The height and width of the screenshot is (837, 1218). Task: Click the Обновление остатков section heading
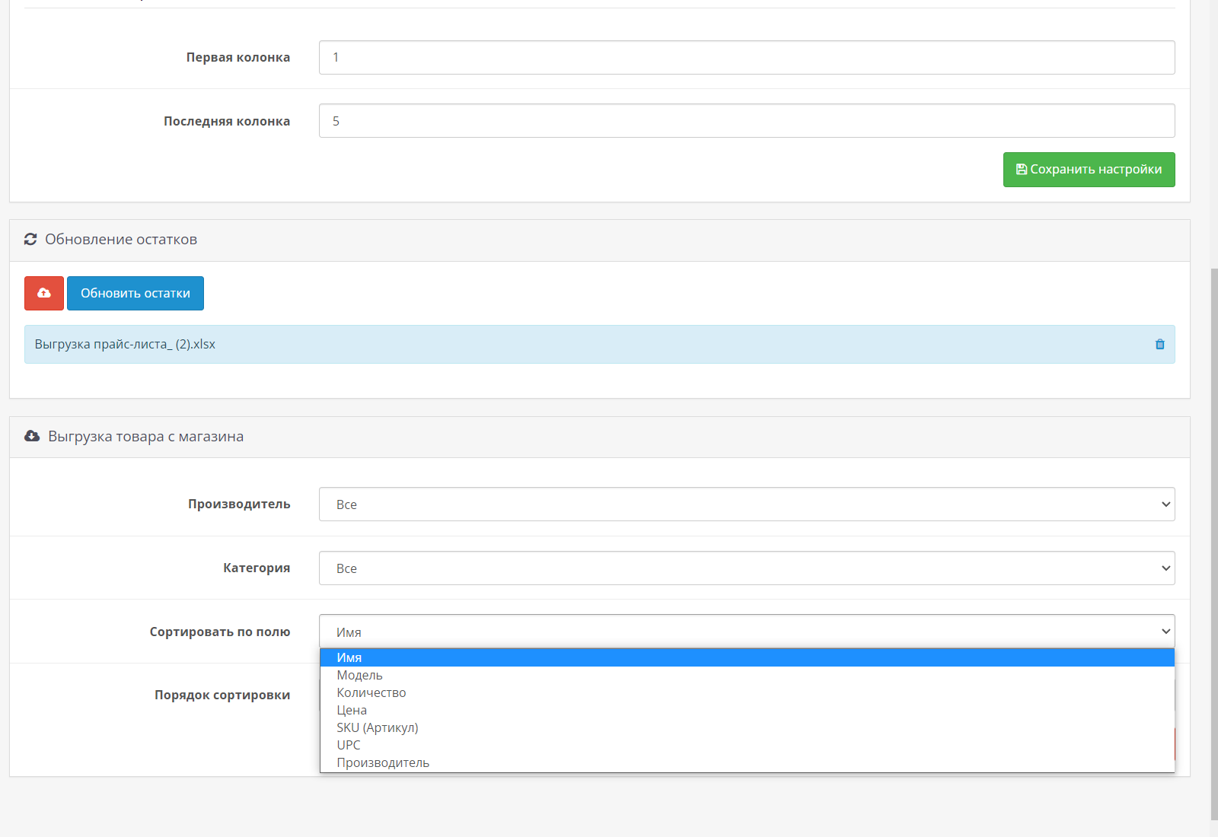121,239
